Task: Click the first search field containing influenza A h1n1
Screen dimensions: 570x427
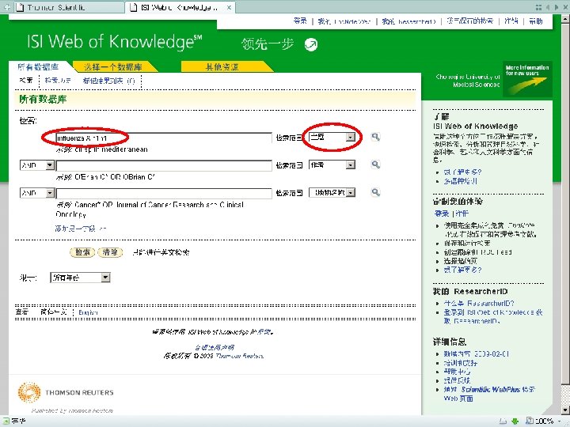Action: coord(164,138)
